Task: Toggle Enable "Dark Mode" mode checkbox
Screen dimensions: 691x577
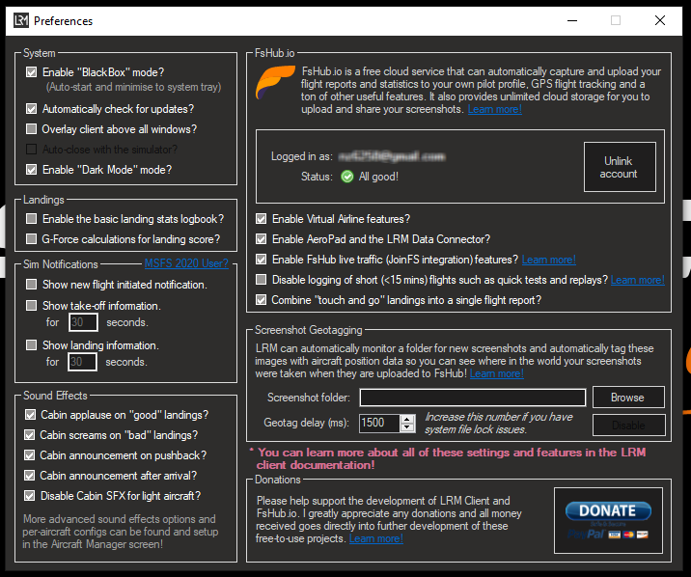Action: (x=31, y=169)
